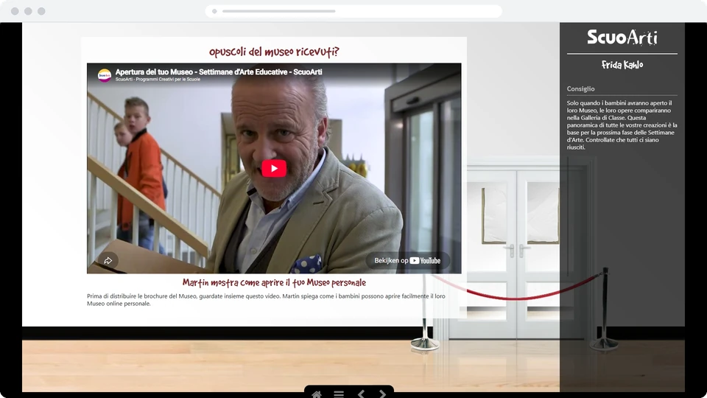Click 'Martin mostra come aprire' subtitle

[274, 283]
